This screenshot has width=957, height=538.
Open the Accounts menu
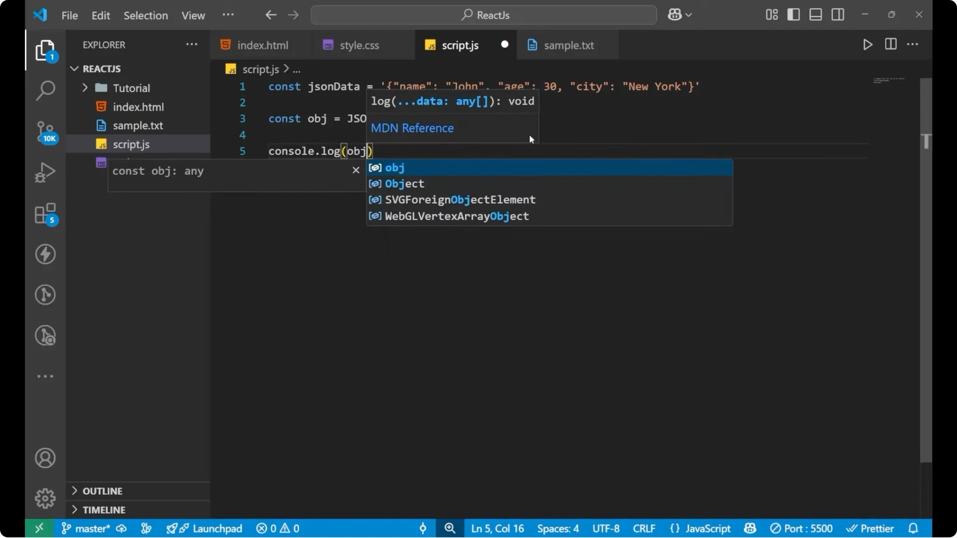point(45,458)
